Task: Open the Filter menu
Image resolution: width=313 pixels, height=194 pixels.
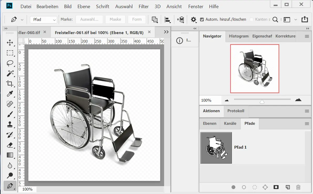Action: (x=144, y=7)
